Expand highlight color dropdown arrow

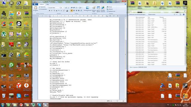coord(65,11)
